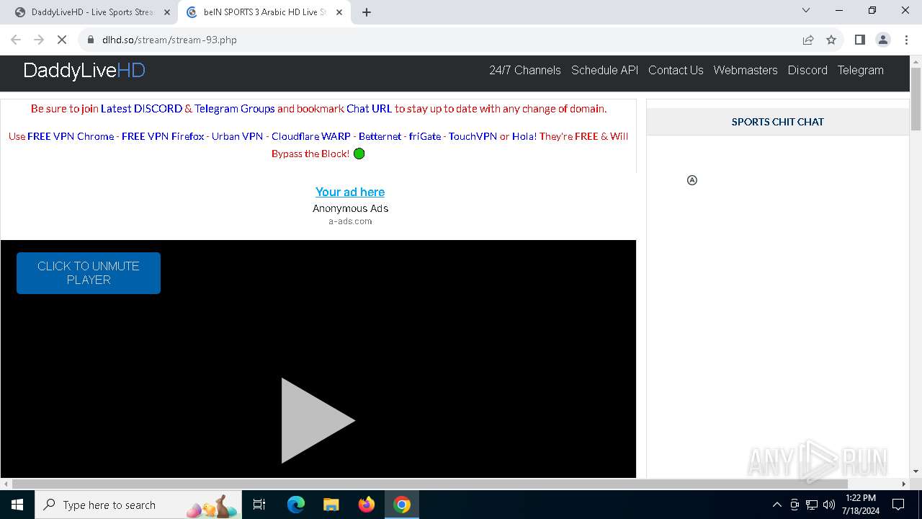Close the beIN SPORTS 3 tab
This screenshot has width=922, height=519.
click(x=339, y=12)
